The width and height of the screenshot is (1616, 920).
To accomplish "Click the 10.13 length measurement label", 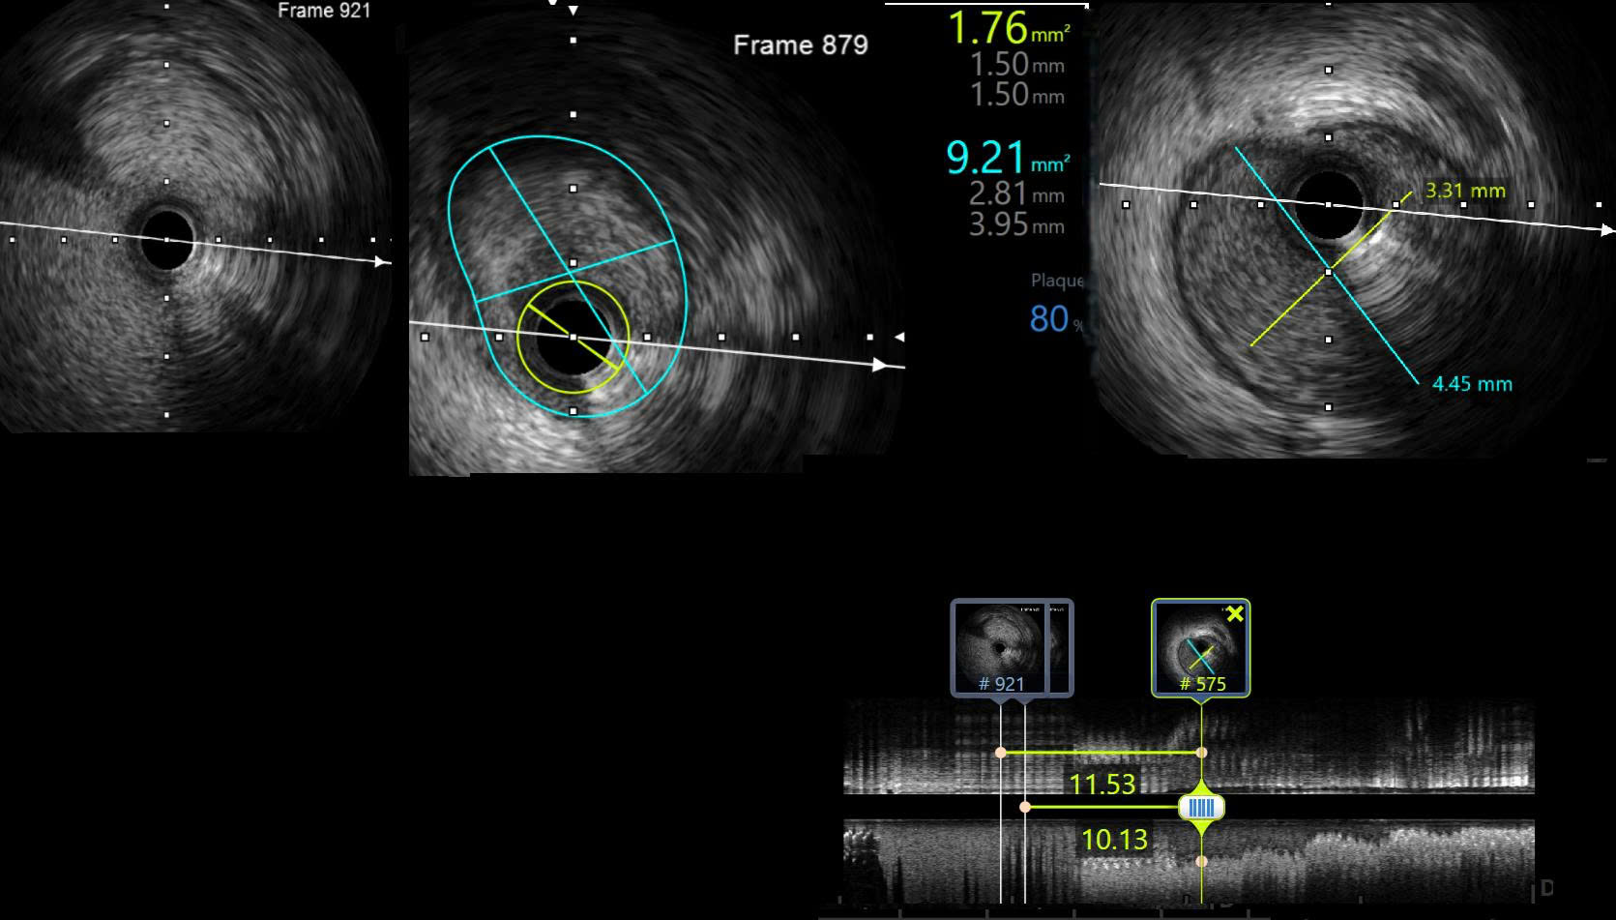I will point(1114,840).
